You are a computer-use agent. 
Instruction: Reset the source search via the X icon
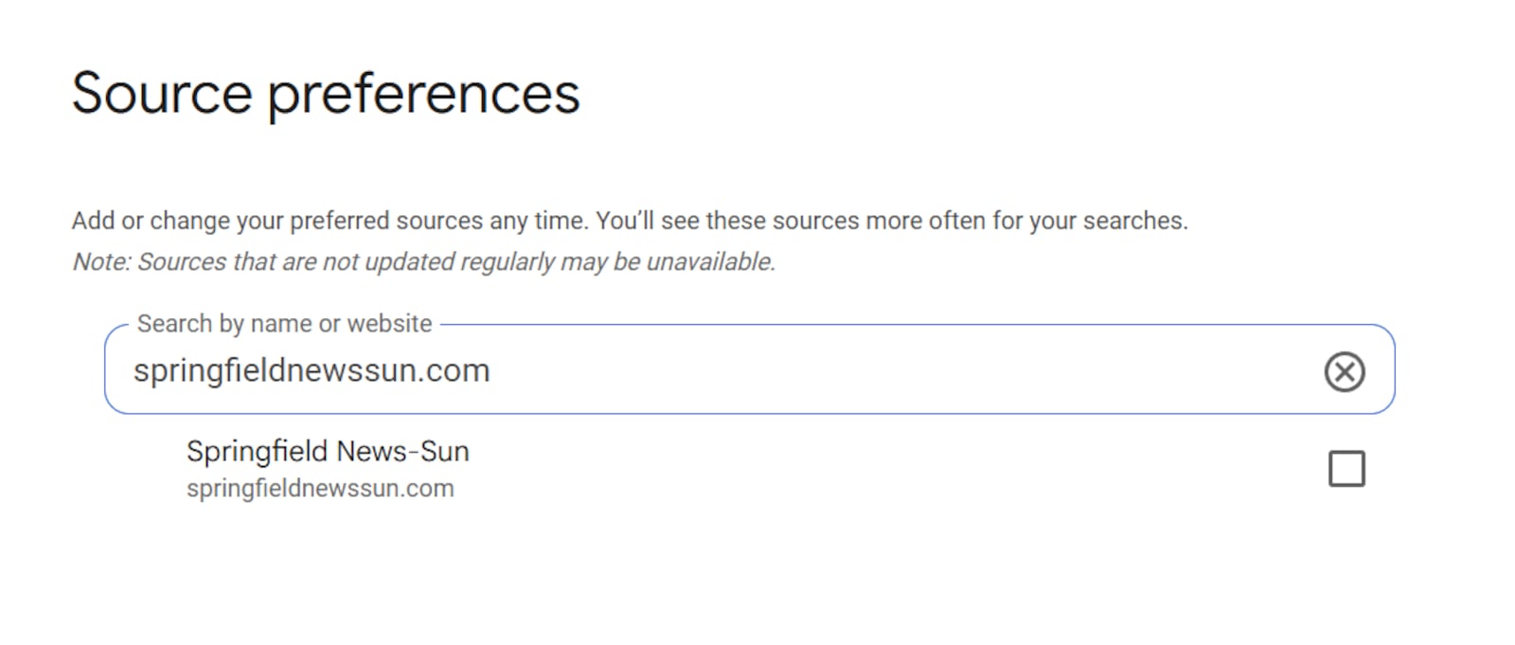click(x=1345, y=371)
